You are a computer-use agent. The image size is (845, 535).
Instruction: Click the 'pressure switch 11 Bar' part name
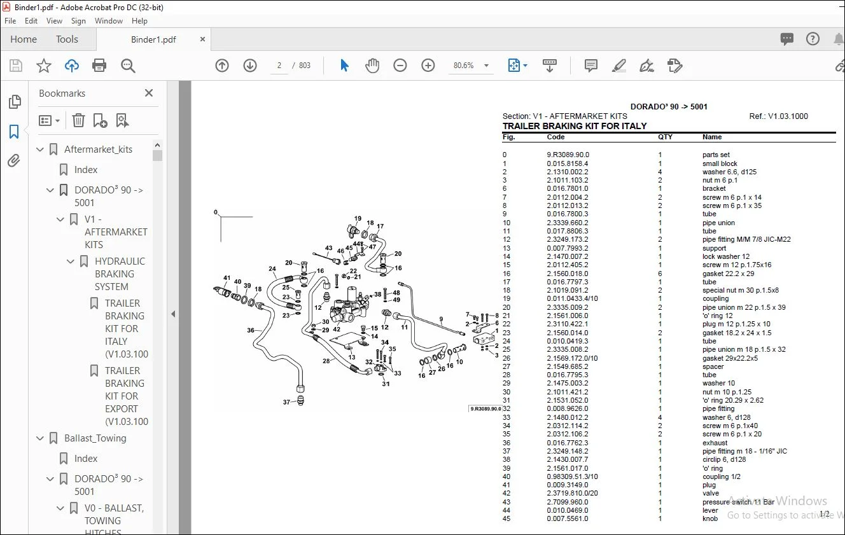738,502
